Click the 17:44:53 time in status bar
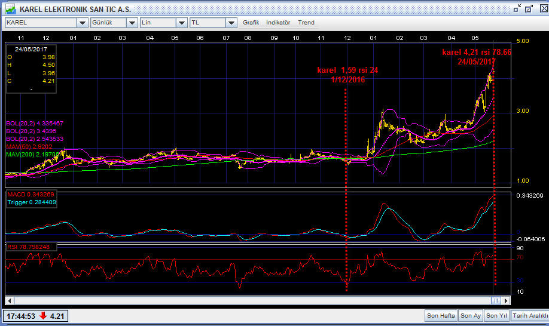Screen dimensions: 549x326 coord(21,316)
